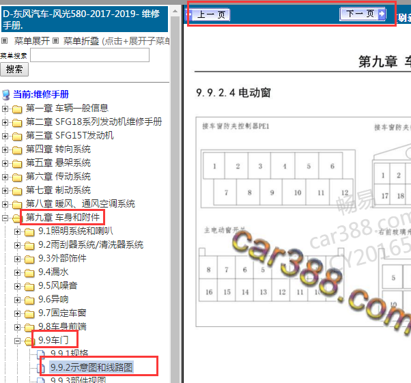Expand 第七章 制动系统 node
The image size is (411, 383).
pos(5,190)
